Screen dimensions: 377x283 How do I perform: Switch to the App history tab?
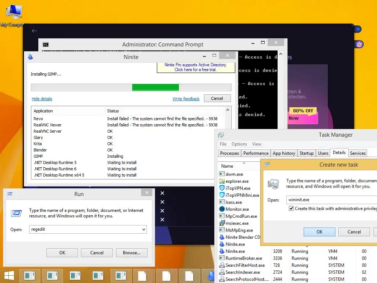[284, 153]
